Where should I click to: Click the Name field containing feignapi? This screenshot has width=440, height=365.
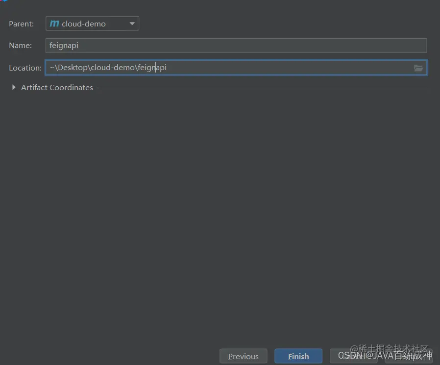click(236, 46)
